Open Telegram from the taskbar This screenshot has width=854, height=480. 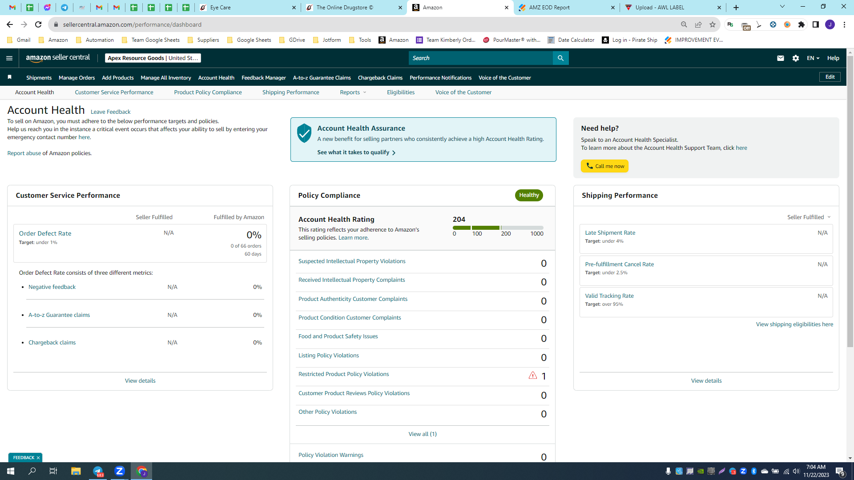[x=98, y=471]
